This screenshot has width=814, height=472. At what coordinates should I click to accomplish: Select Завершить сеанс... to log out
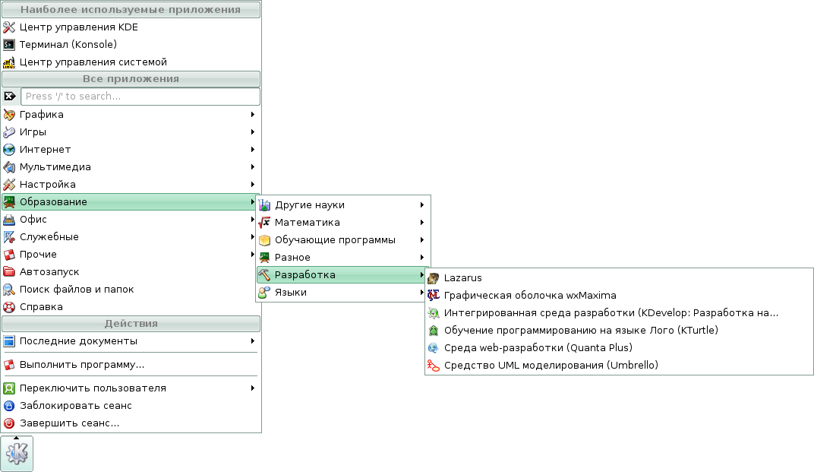(x=69, y=423)
